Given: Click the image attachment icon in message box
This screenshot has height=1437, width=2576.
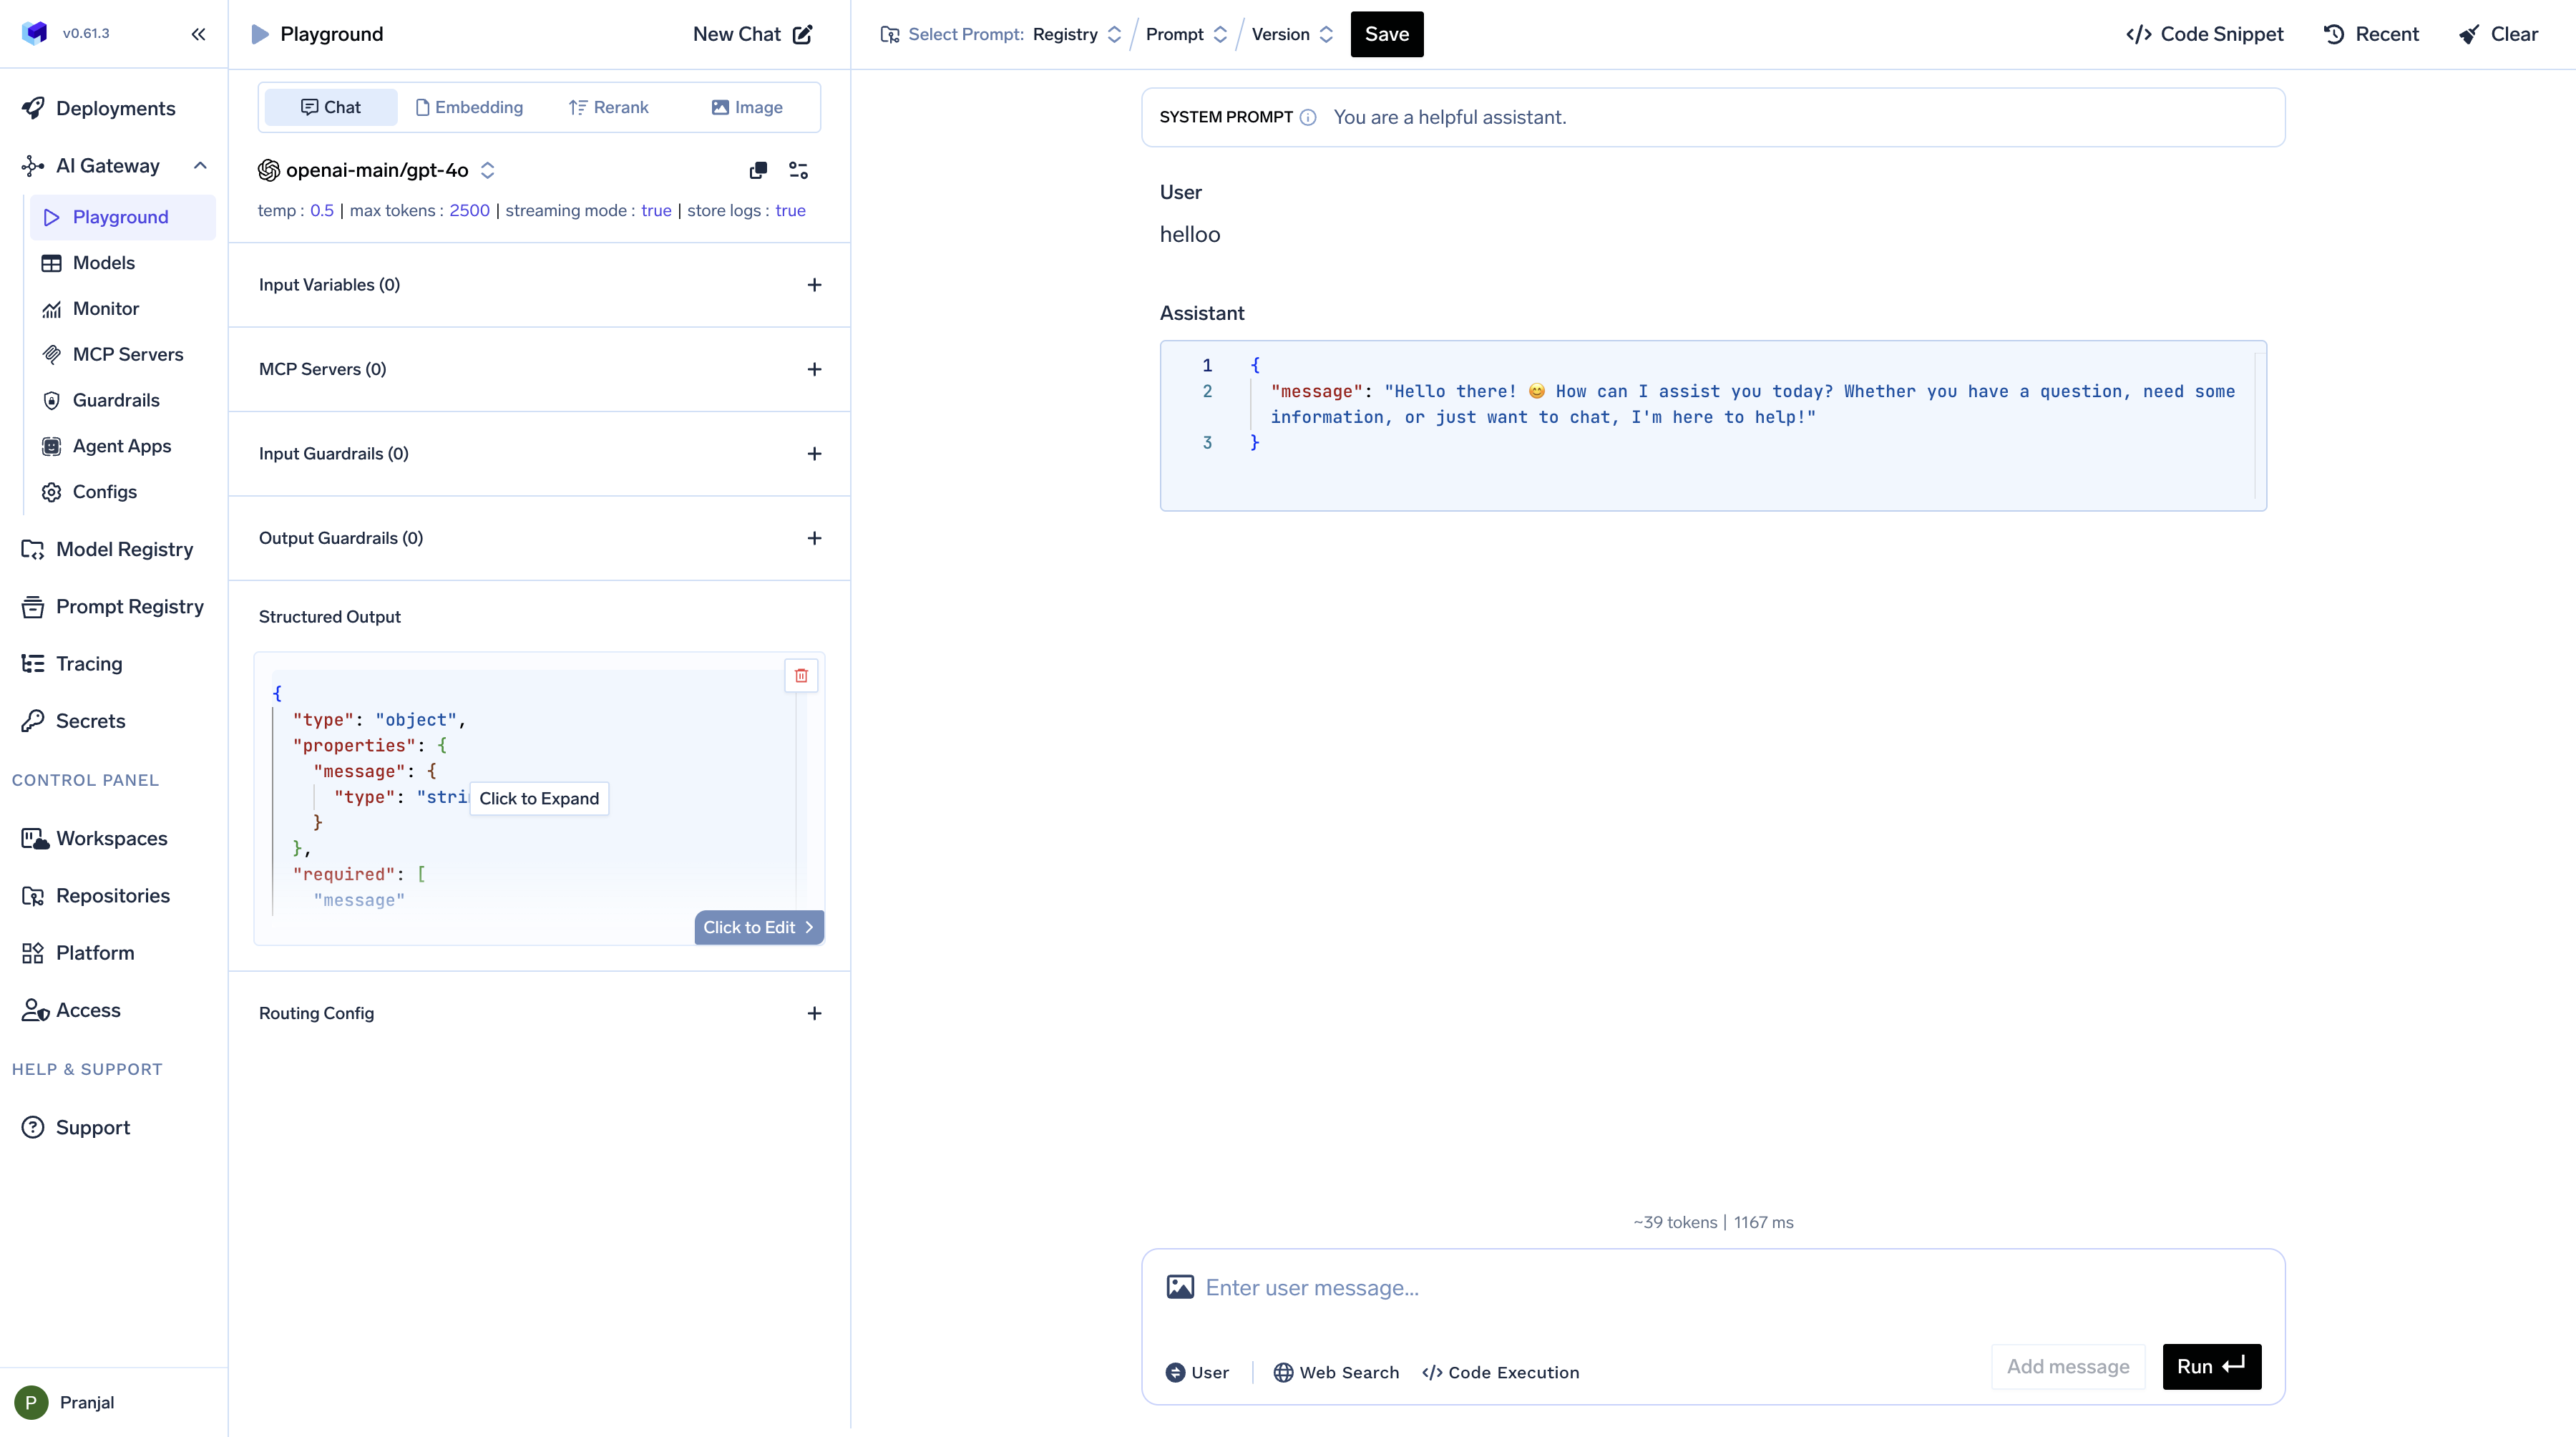Looking at the screenshot, I should click(x=1180, y=1287).
